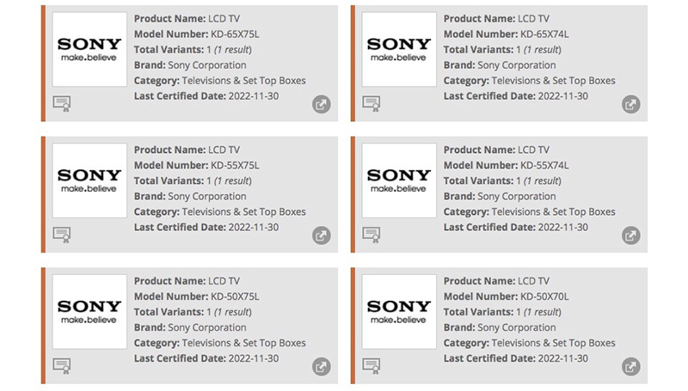Viewport: 688px width, 391px height.
Task: View certificate icon for KD-55X74L
Action: point(372,235)
